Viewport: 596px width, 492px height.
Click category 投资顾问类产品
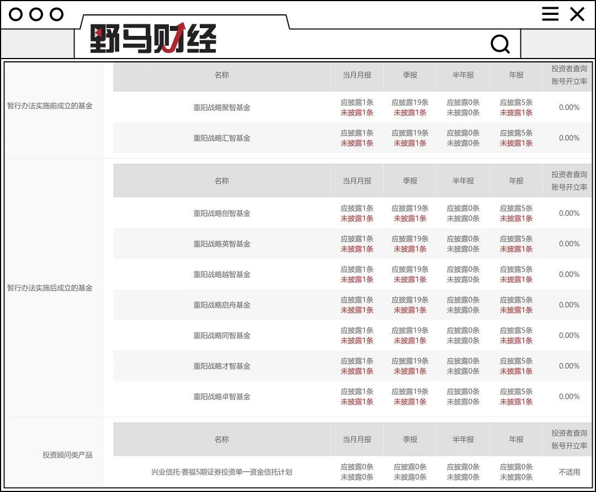click(67, 455)
